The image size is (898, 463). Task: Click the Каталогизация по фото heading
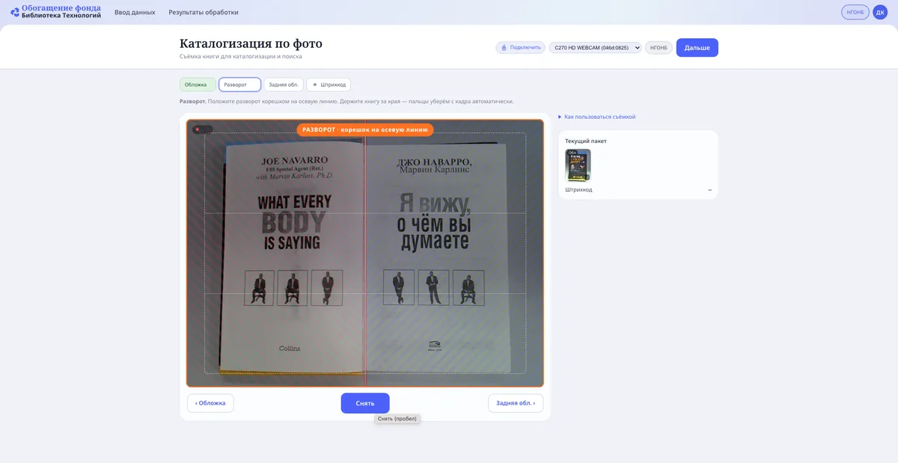click(251, 43)
